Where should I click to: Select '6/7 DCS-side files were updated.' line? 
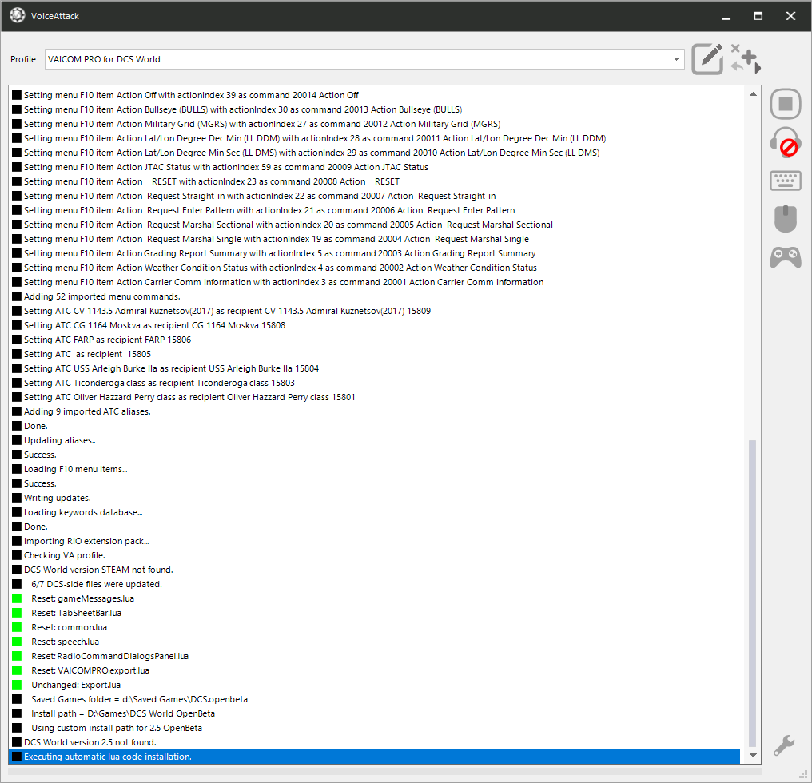tap(374, 584)
